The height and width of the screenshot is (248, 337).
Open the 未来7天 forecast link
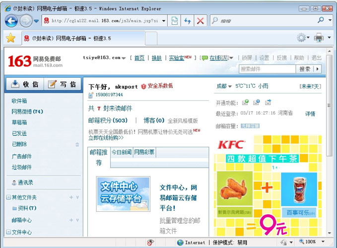310,86
